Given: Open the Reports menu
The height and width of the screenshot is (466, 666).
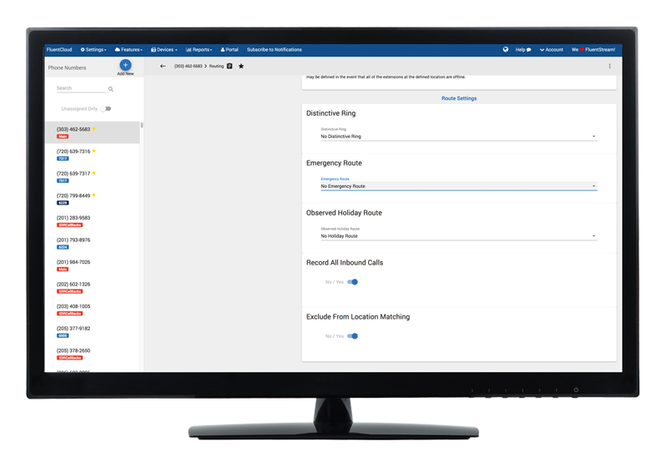Looking at the screenshot, I should 199,50.
